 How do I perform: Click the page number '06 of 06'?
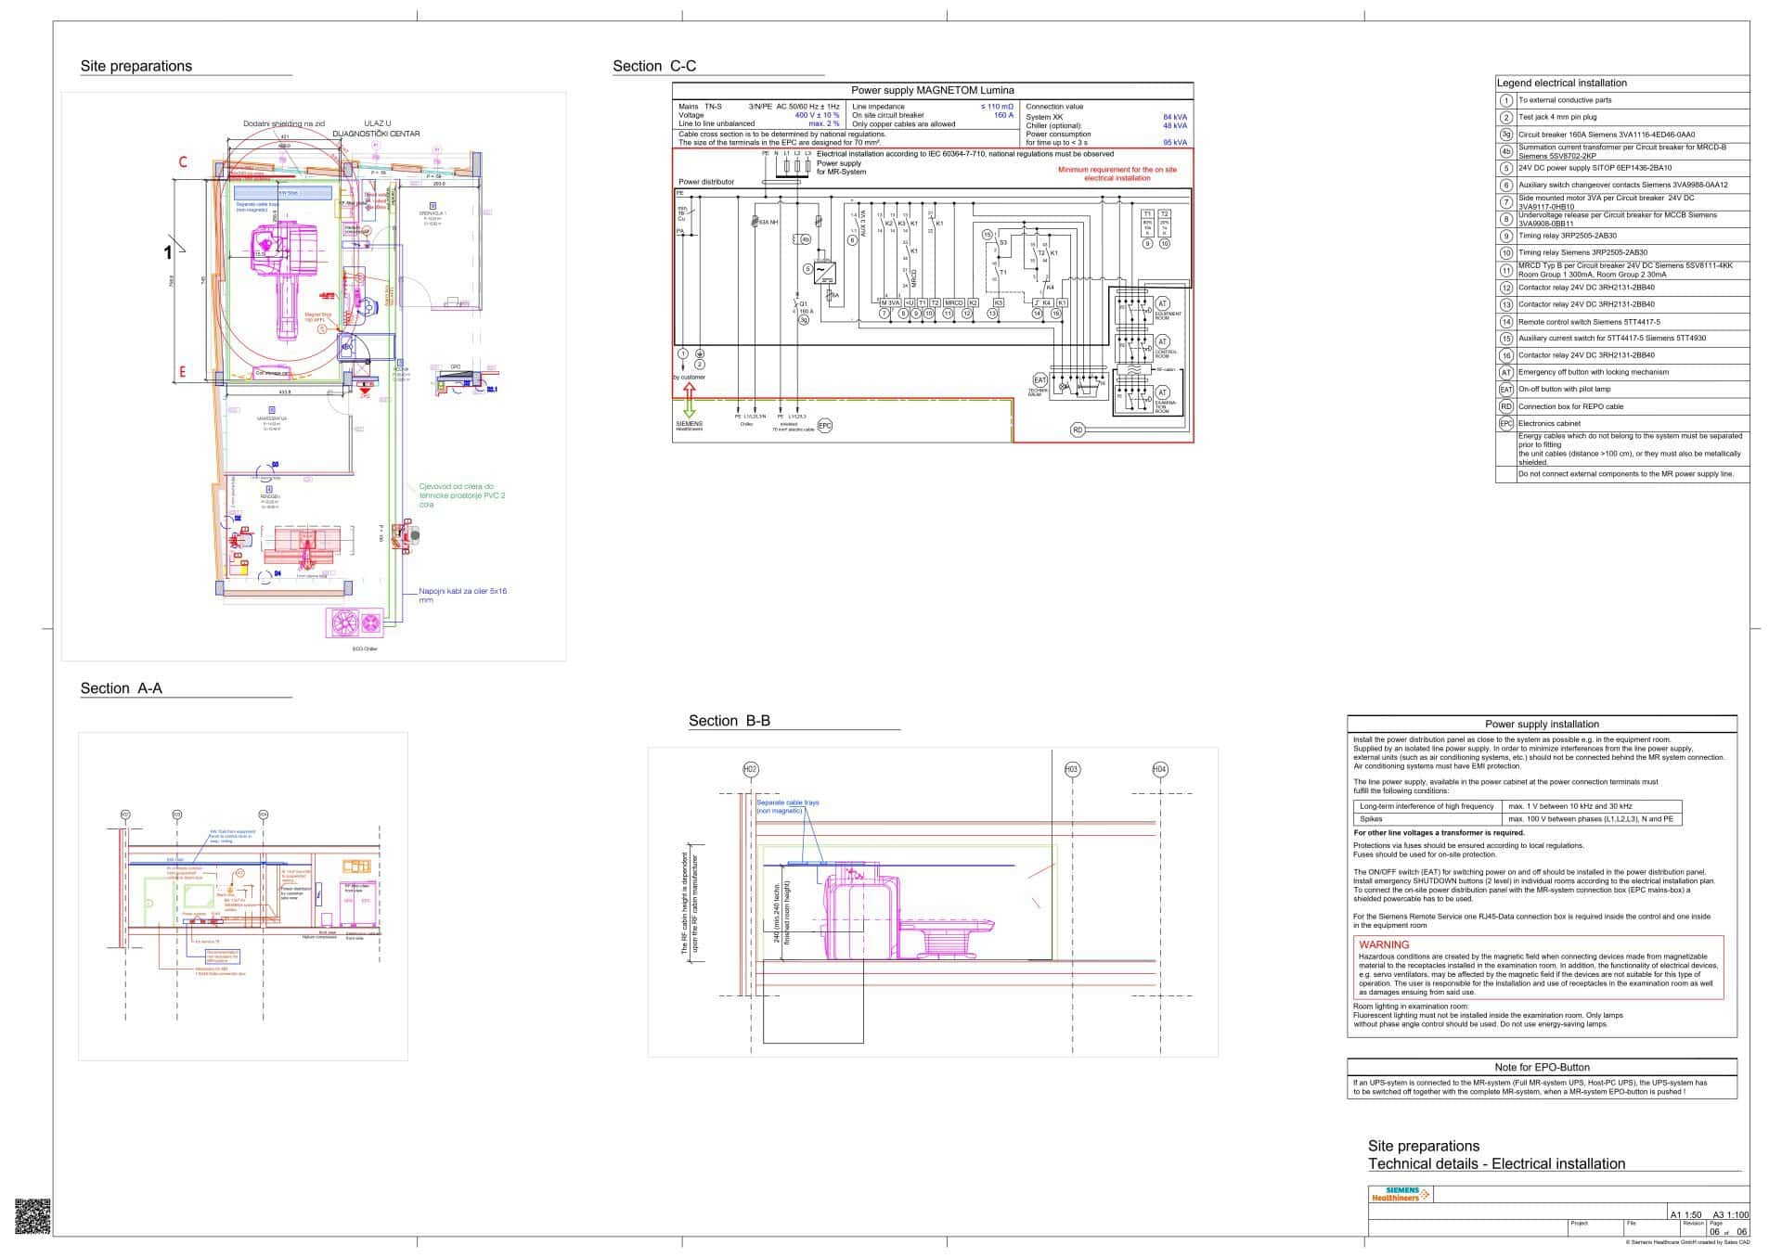1728,1232
